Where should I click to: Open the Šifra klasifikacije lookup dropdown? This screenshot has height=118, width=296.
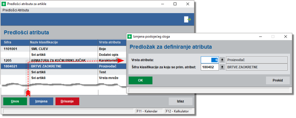click(x=222, y=67)
